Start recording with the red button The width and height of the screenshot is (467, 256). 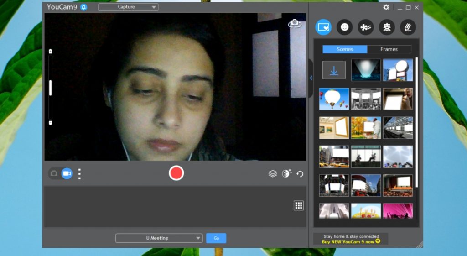[x=176, y=173]
